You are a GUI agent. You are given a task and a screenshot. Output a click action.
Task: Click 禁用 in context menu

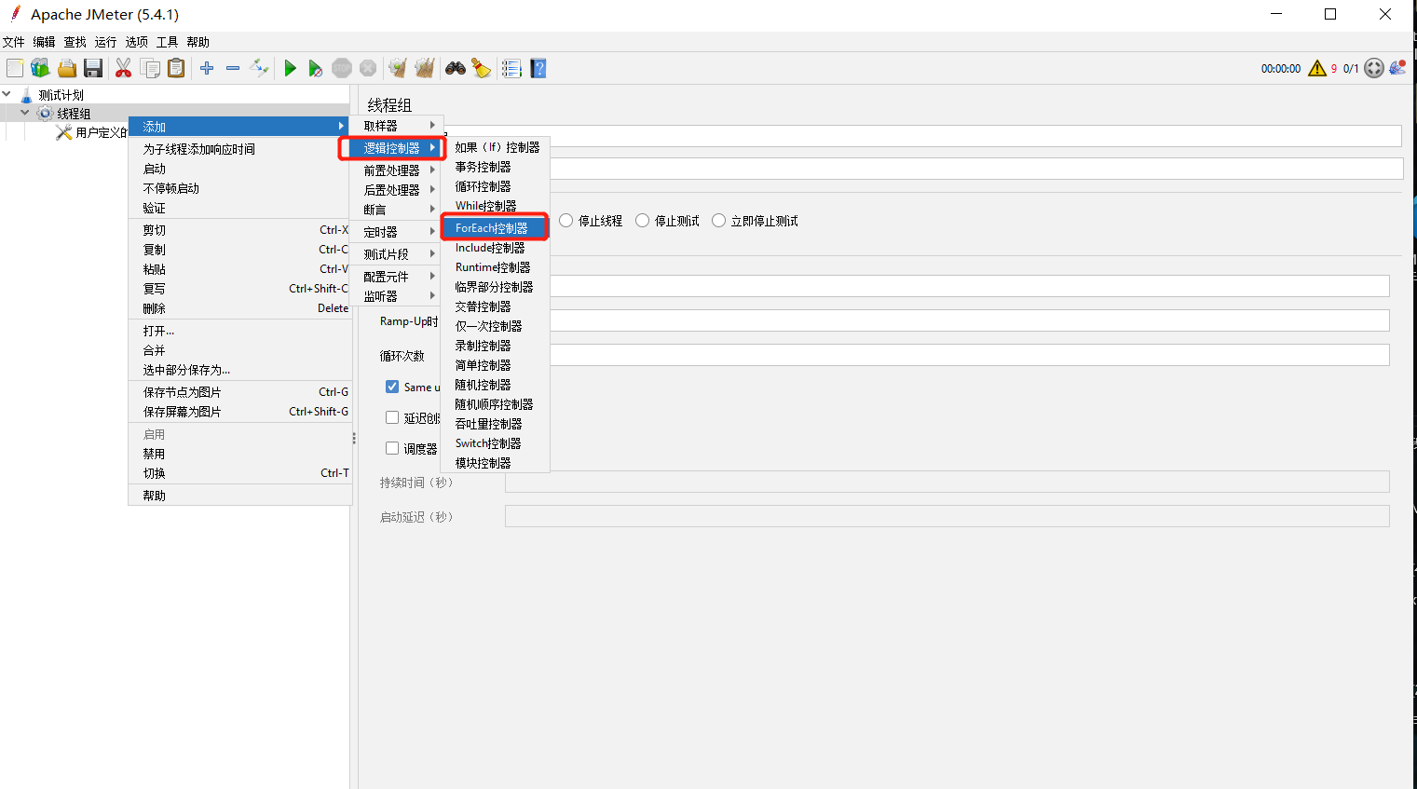pos(239,454)
